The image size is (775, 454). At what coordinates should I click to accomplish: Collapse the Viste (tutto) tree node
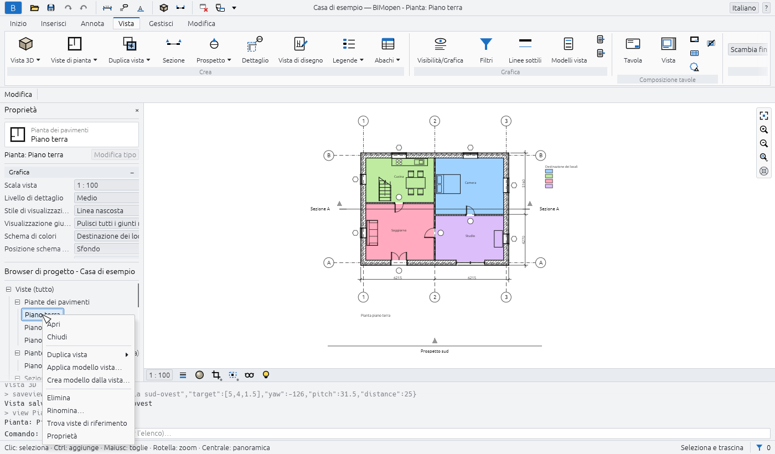click(9, 290)
